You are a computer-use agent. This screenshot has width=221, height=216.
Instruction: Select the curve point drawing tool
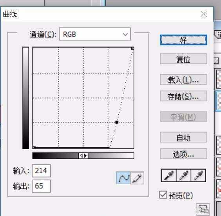click(x=123, y=178)
